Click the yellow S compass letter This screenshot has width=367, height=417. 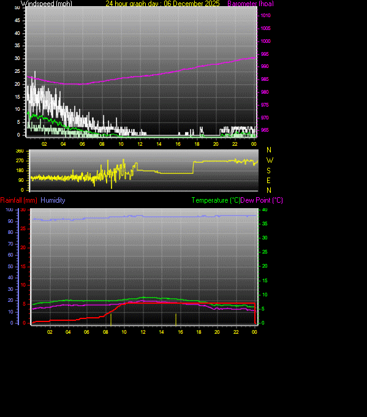(x=268, y=170)
